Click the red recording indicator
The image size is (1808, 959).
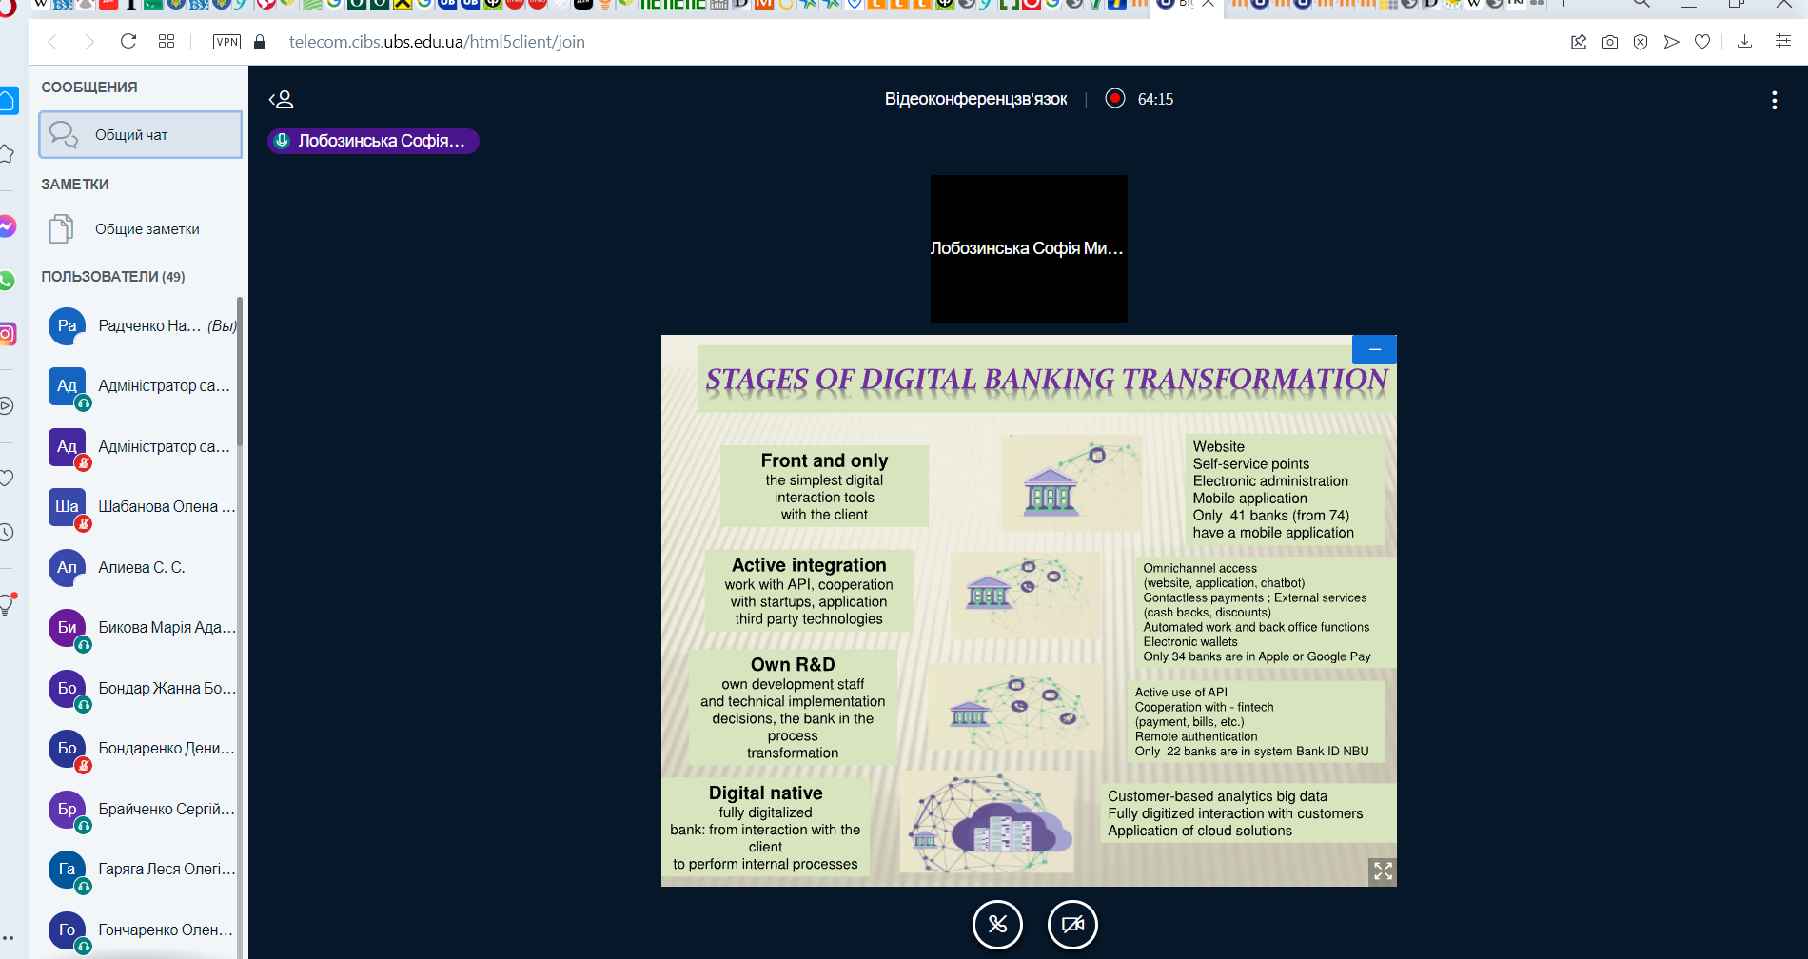1115,98
